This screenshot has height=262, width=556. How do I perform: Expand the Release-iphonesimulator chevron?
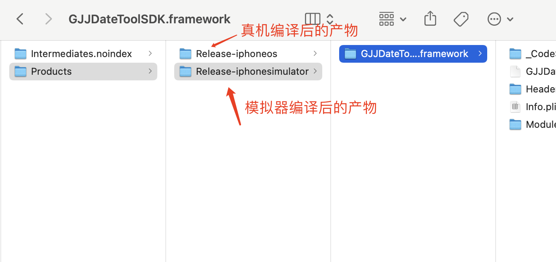click(315, 71)
